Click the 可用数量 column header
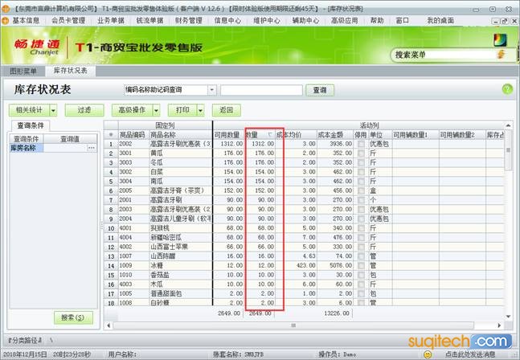This screenshot has height=360, width=520. tap(227, 135)
